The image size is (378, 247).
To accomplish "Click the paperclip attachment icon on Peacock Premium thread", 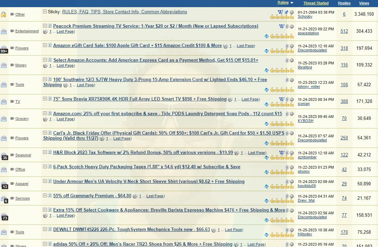I will tap(287, 27).
